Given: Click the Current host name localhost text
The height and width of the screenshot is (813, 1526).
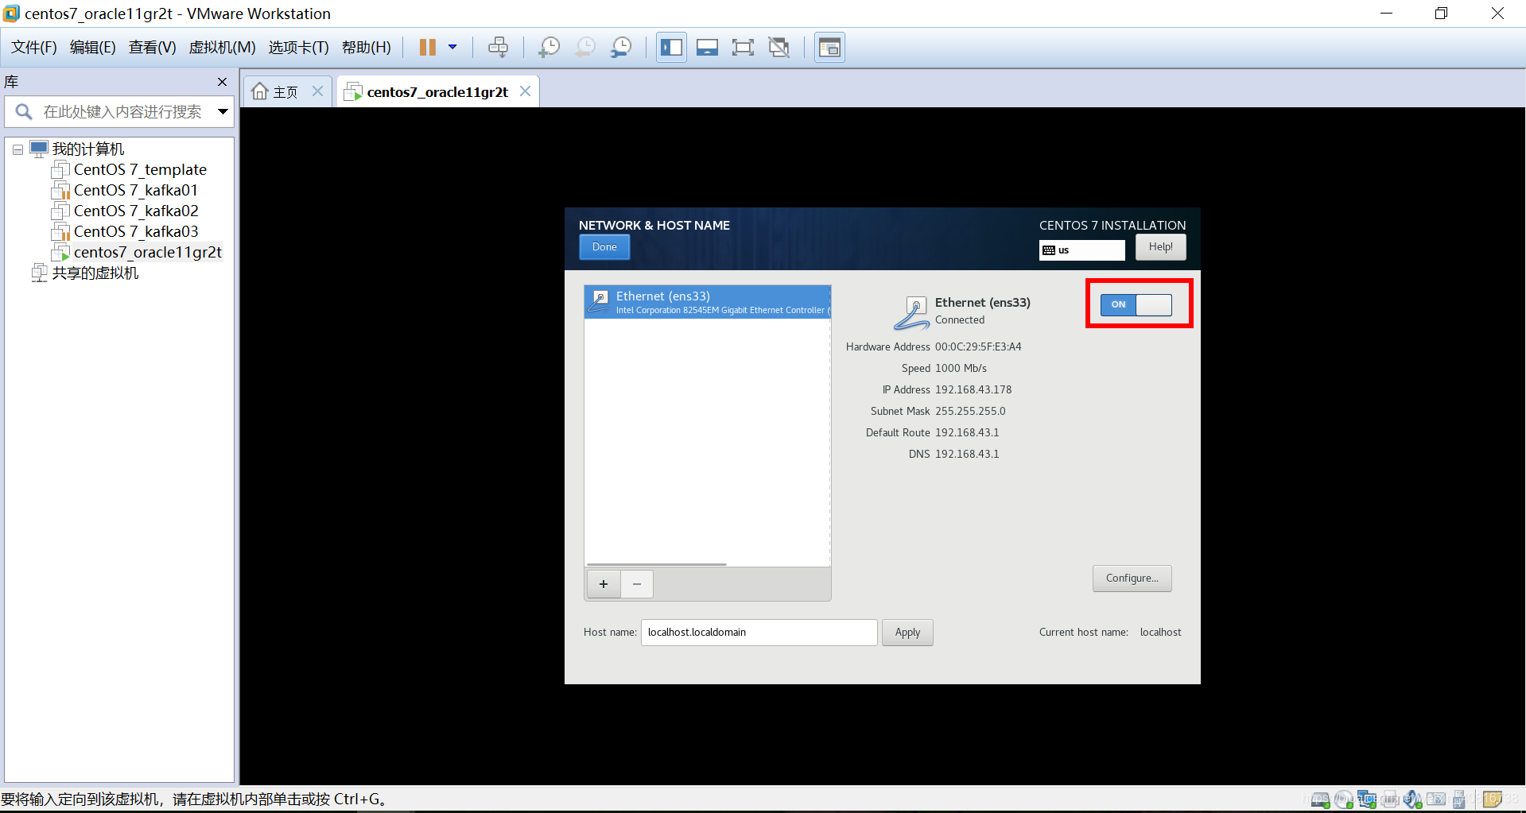Looking at the screenshot, I should [x=1160, y=633].
